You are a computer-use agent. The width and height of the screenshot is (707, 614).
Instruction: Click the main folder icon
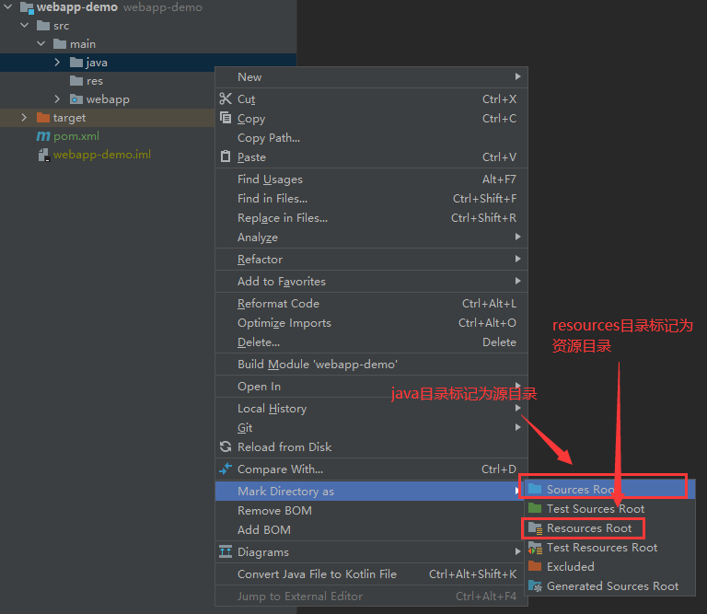pyautogui.click(x=60, y=44)
